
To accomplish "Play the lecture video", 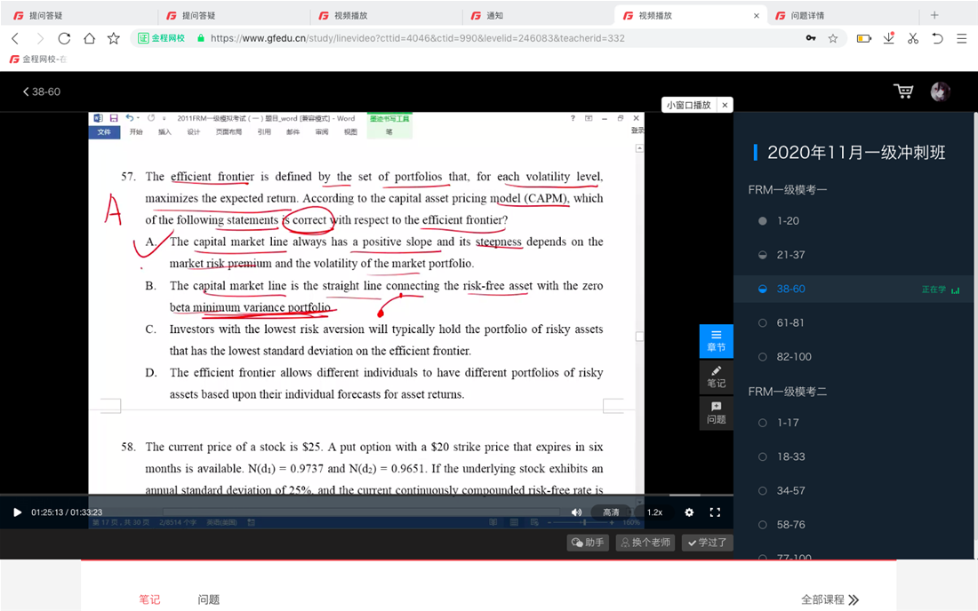I will point(18,512).
